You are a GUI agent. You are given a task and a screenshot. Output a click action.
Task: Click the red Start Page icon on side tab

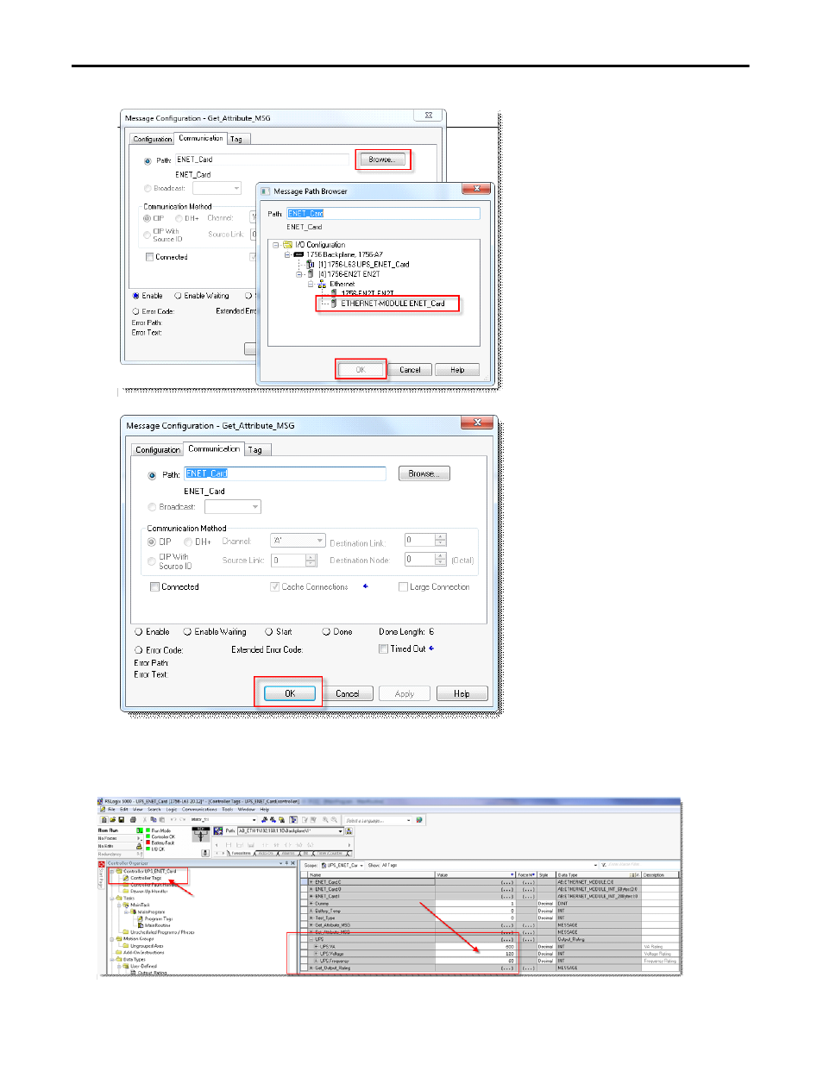[x=101, y=864]
